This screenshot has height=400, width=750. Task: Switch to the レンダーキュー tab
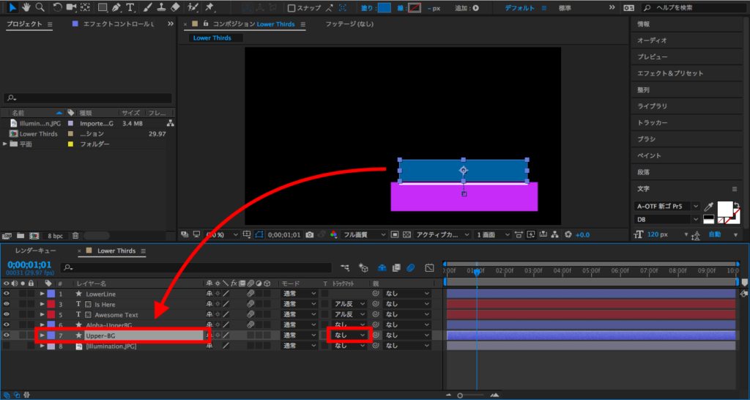click(x=35, y=251)
